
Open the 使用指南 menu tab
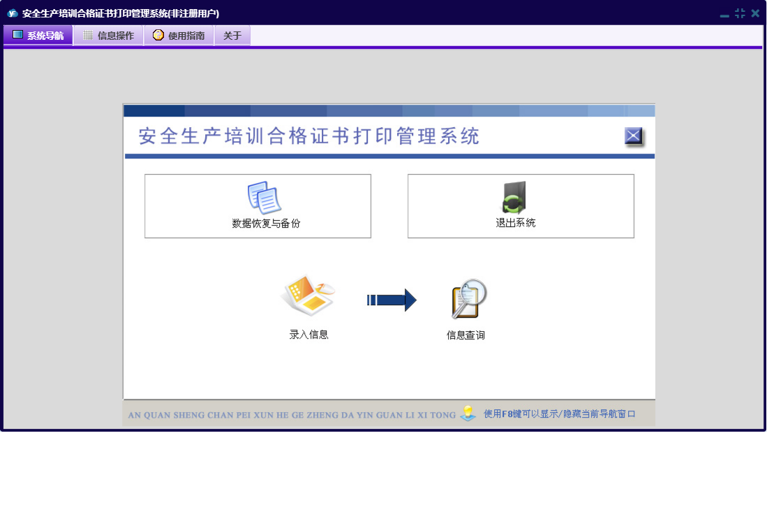pos(179,35)
